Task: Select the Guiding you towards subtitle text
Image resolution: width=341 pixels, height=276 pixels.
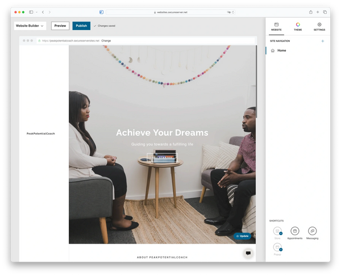Action: tap(162, 144)
